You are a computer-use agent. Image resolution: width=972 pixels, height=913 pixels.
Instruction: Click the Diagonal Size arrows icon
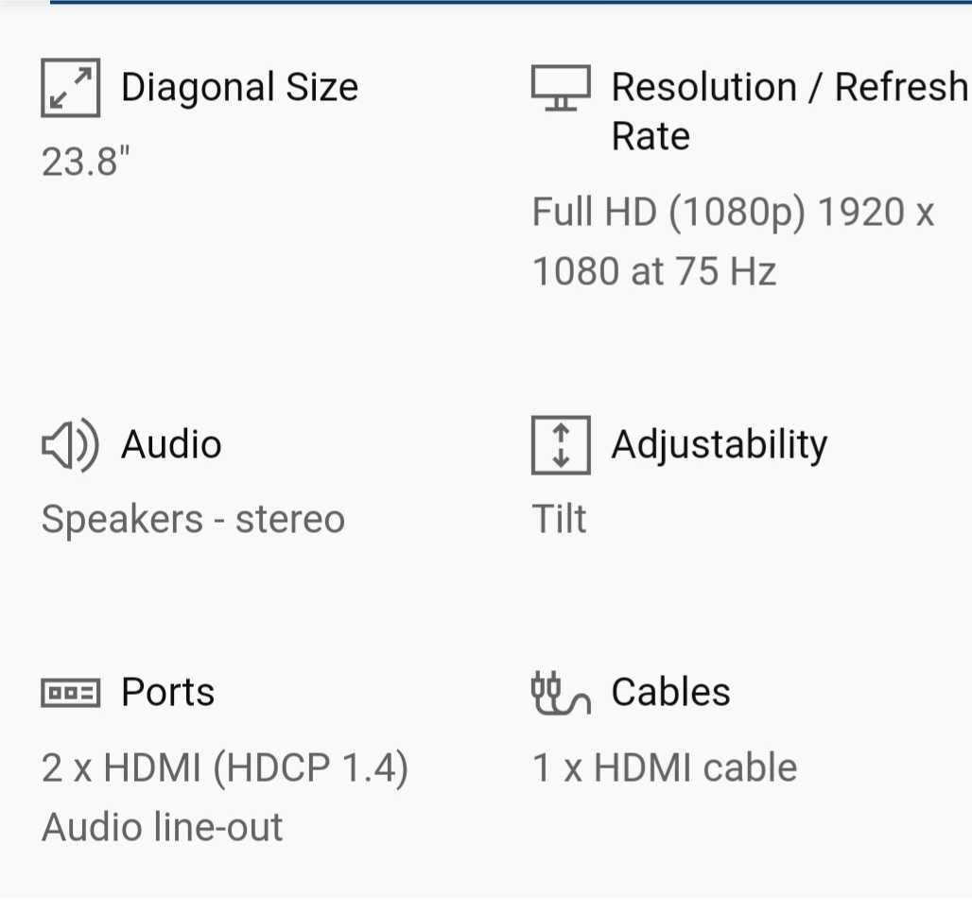click(x=70, y=87)
